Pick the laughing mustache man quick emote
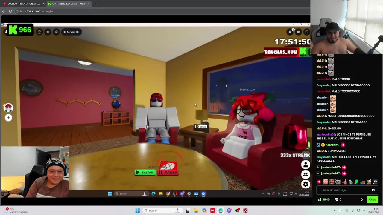The height and width of the screenshot is (215, 383). (332, 182)
